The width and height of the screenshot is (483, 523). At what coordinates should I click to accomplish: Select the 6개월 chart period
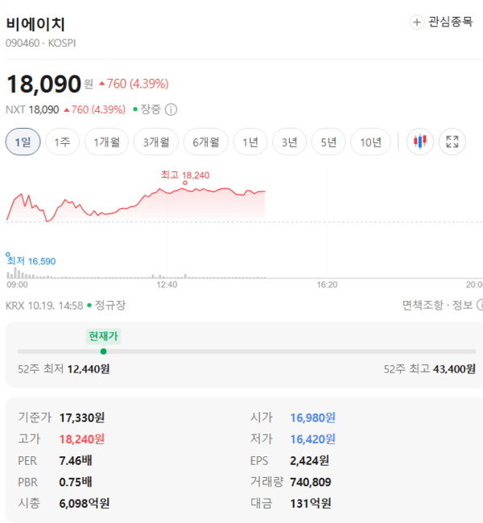pos(205,142)
